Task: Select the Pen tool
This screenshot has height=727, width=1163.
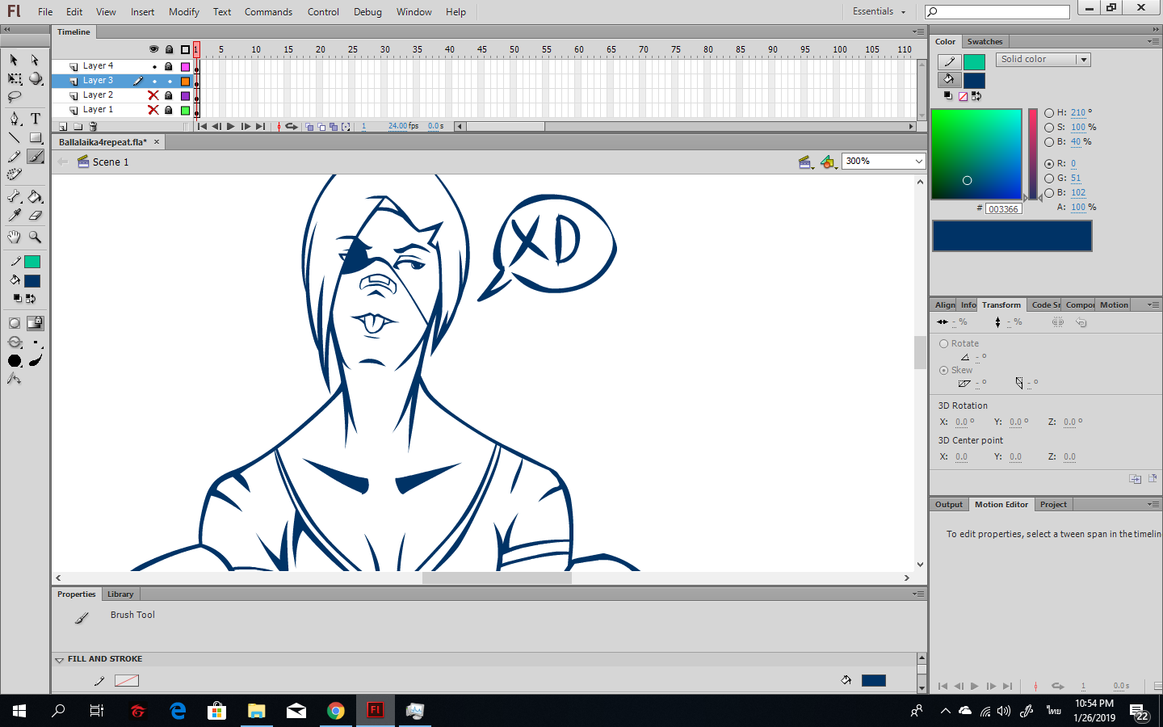Action: click(x=14, y=119)
